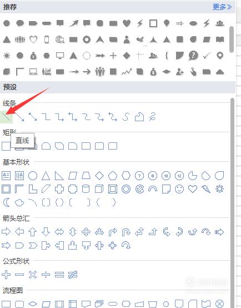Select the no-symbol prohibited shape
241x308 pixels.
139,189
